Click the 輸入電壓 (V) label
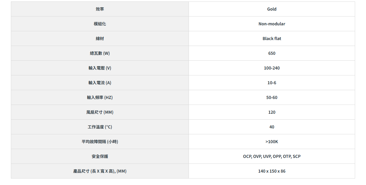The image size is (366, 185). [x=100, y=68]
